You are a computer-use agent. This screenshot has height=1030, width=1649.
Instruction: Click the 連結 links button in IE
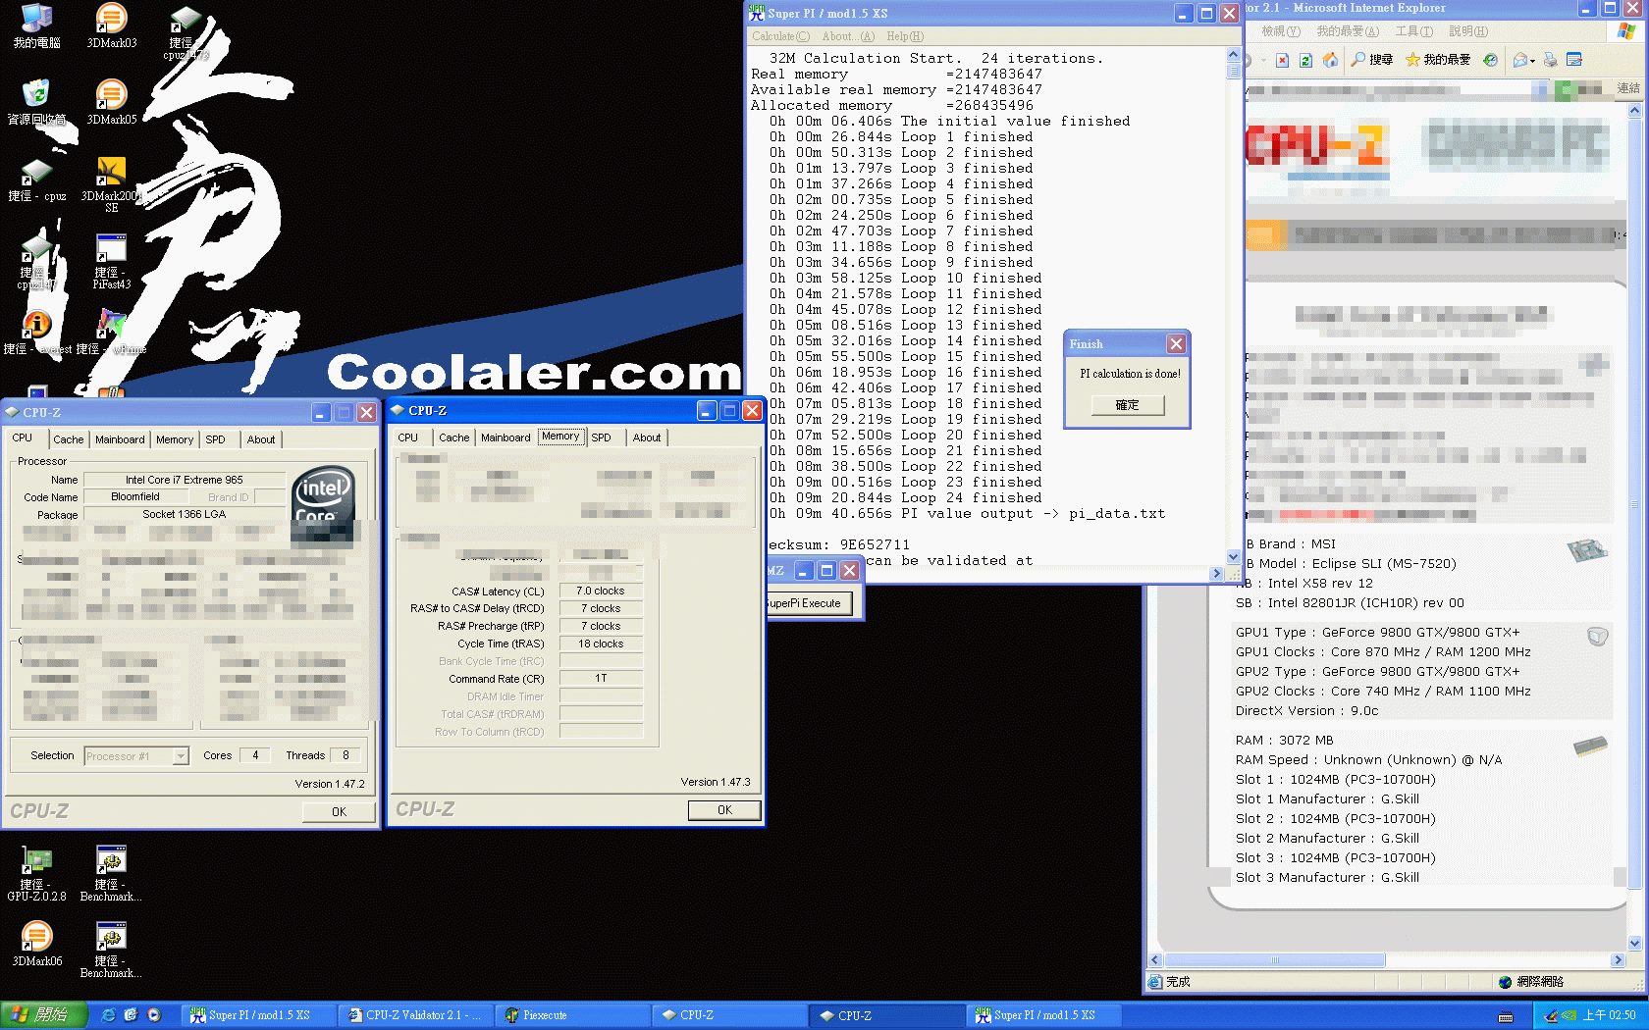[1628, 88]
